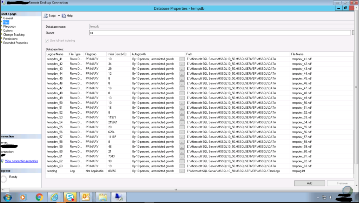Screen dimensions: 359x203
Task: Open the Script dropdown arrow
Action: 59,16
